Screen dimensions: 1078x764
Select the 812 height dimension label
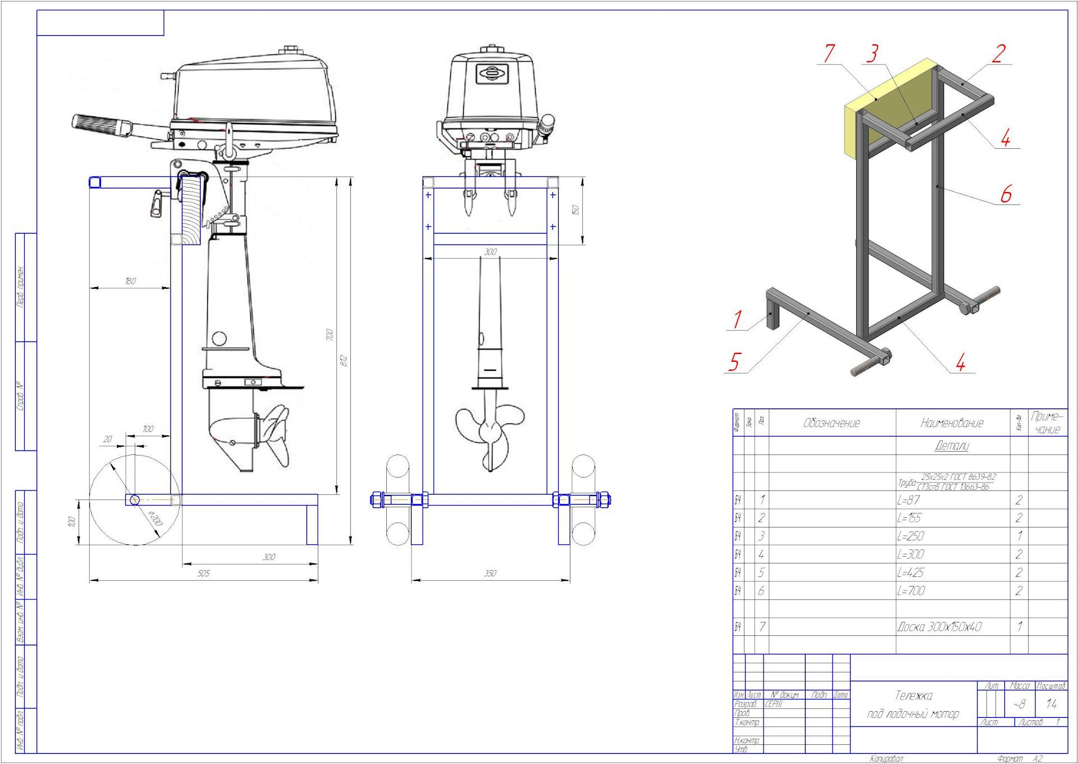click(344, 361)
